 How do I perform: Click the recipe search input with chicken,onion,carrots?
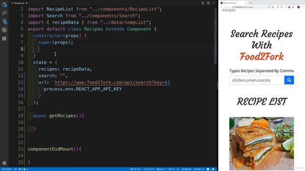click(x=256, y=80)
